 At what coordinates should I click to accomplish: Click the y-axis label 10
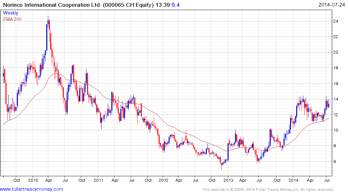(336, 130)
